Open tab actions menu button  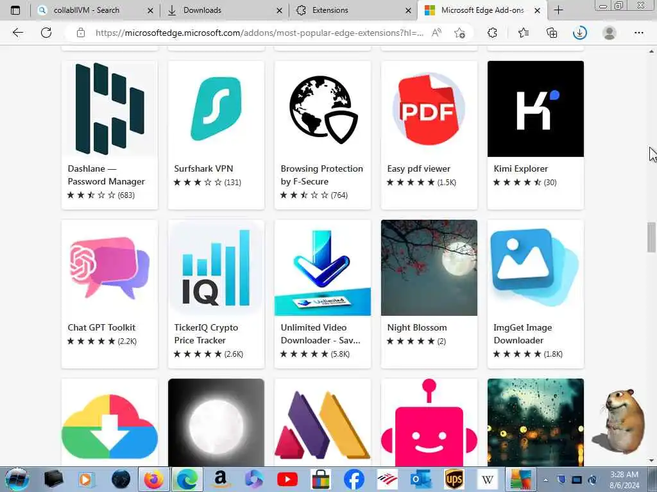[x=15, y=10]
